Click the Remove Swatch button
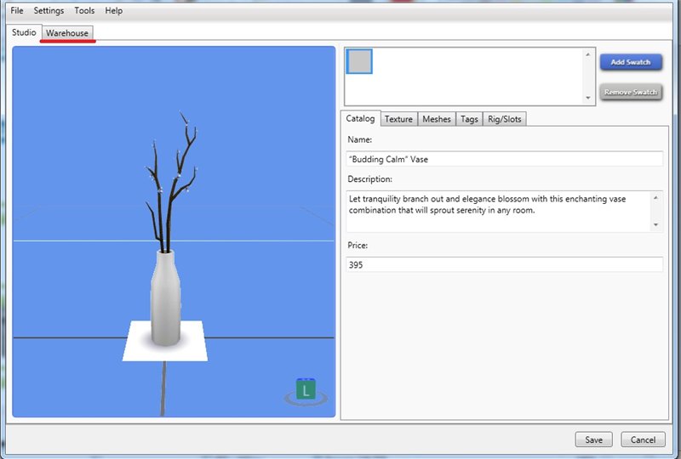 point(631,92)
